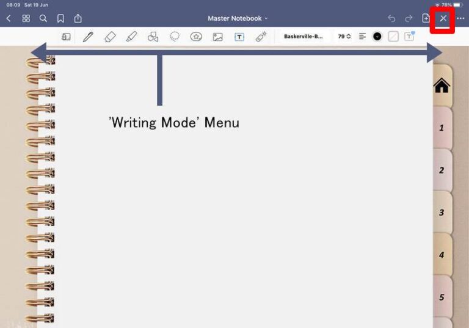The height and width of the screenshot is (328, 469).
Task: Select the Pen tool
Action: click(88, 37)
